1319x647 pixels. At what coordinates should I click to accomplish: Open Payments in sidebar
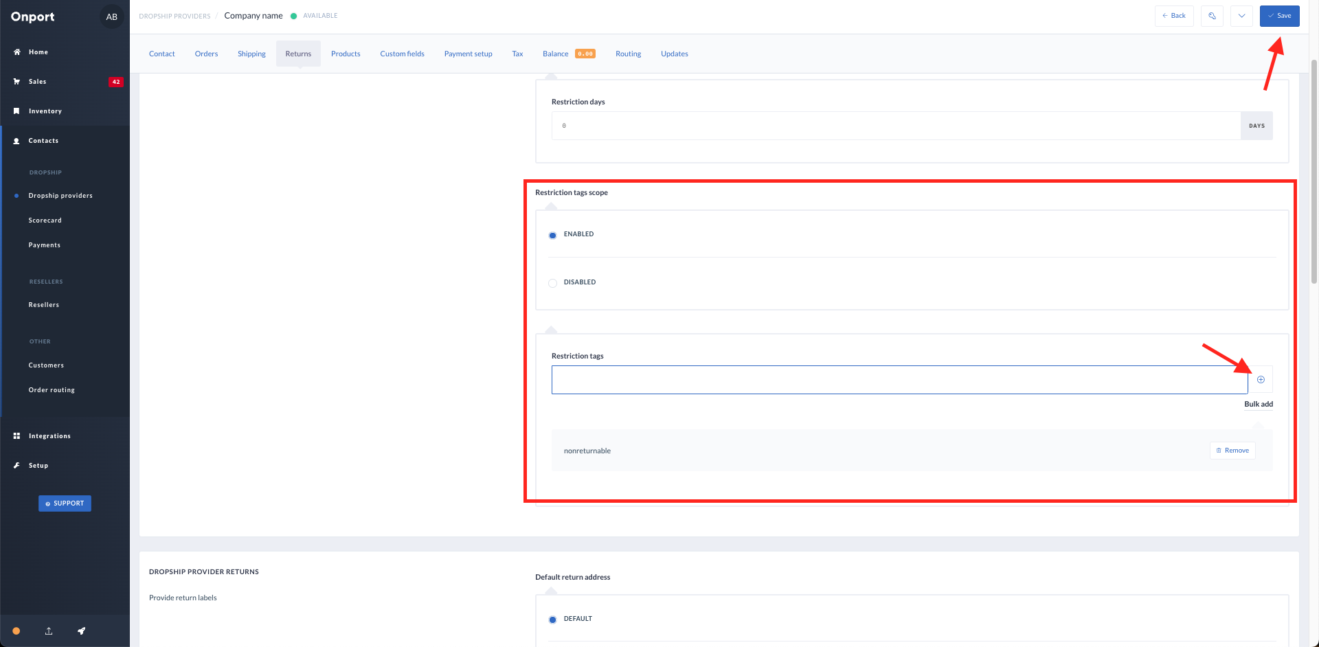point(44,245)
